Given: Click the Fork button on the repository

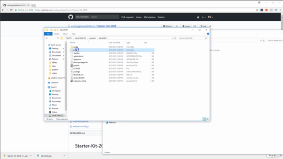Looking at the screenshot, I should pos(203,26).
